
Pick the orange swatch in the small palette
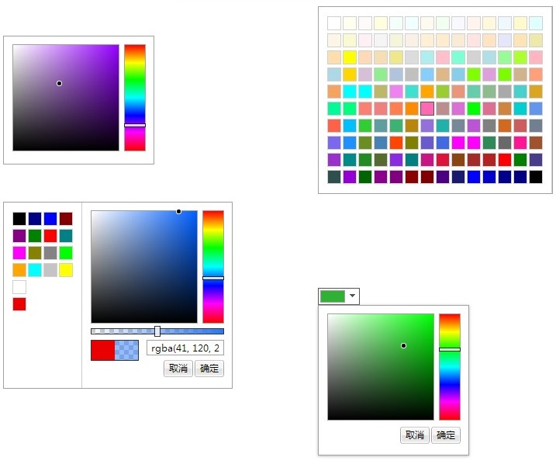tap(19, 270)
